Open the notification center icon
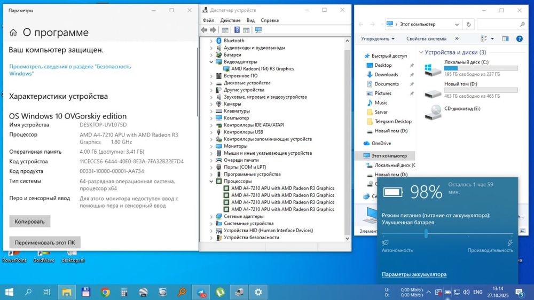The width and height of the screenshot is (534, 300). [x=520, y=292]
